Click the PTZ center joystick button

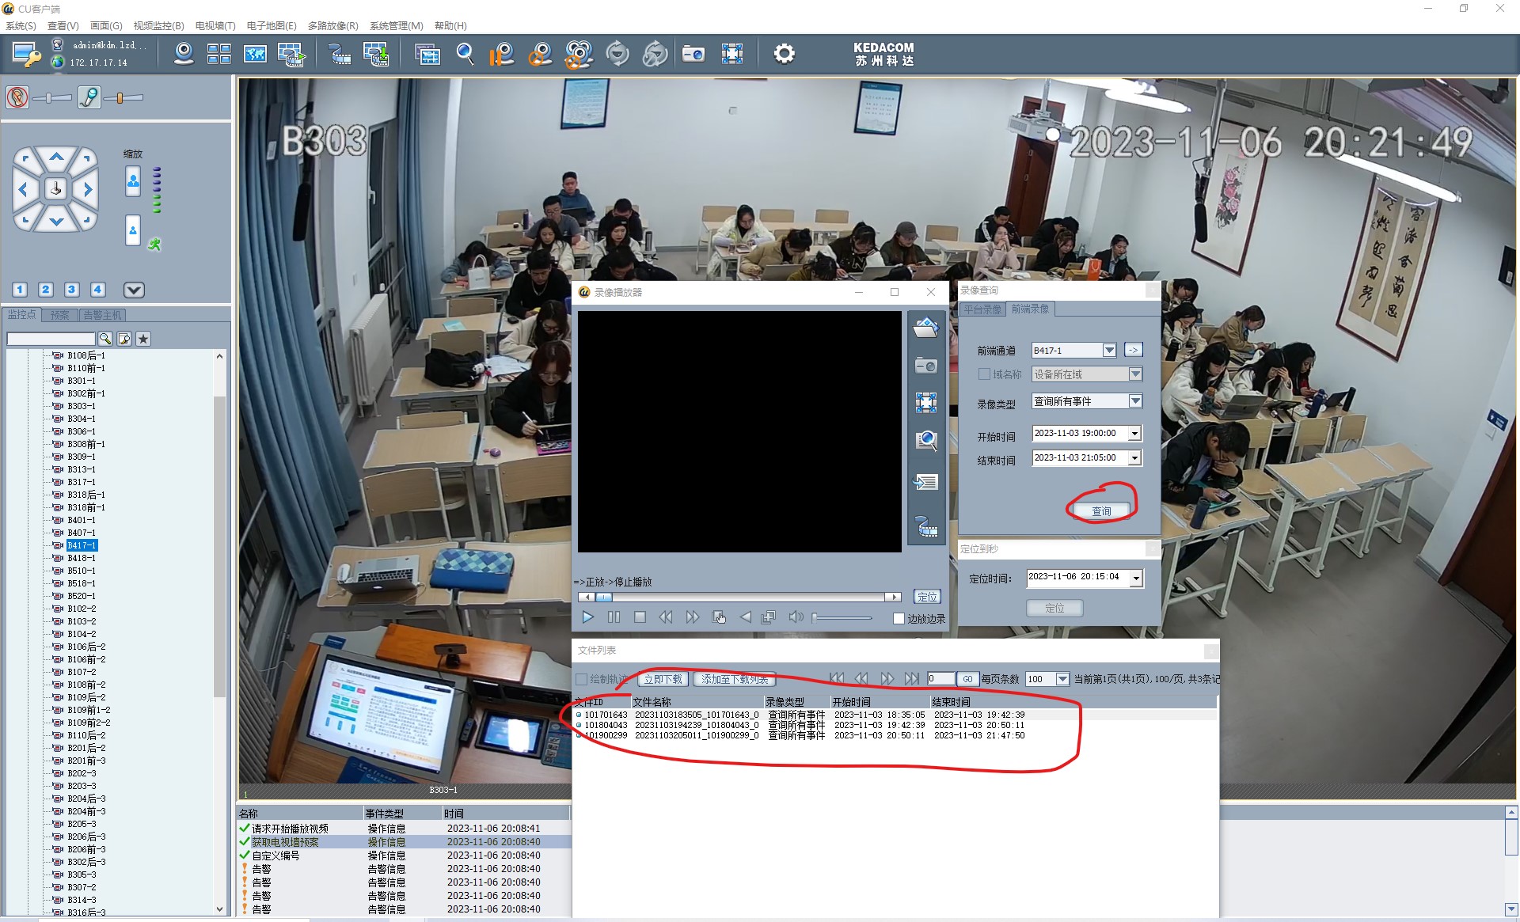click(x=55, y=189)
